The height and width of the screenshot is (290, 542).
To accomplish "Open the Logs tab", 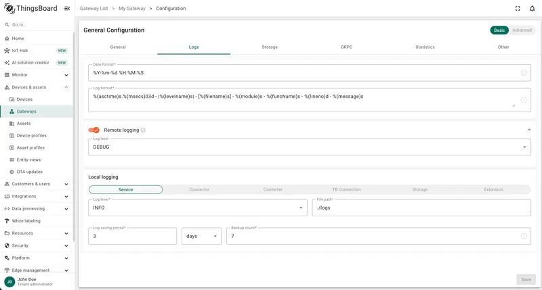I will click(x=194, y=47).
